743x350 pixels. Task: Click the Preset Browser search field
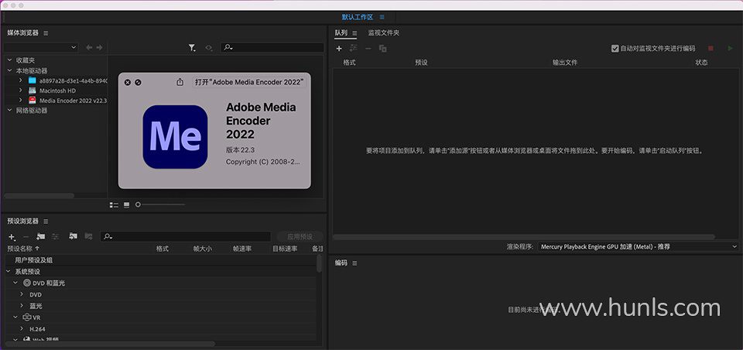[x=185, y=236]
